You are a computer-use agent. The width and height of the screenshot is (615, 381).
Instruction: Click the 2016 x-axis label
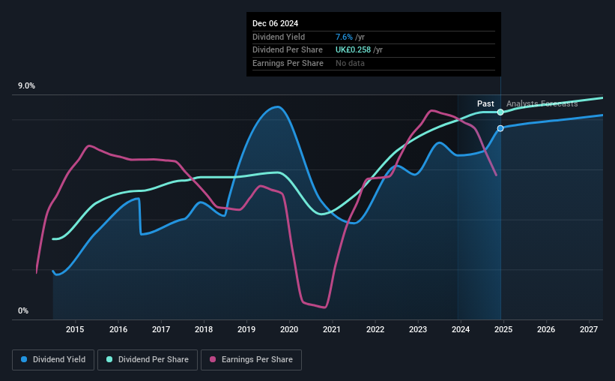[118, 329]
